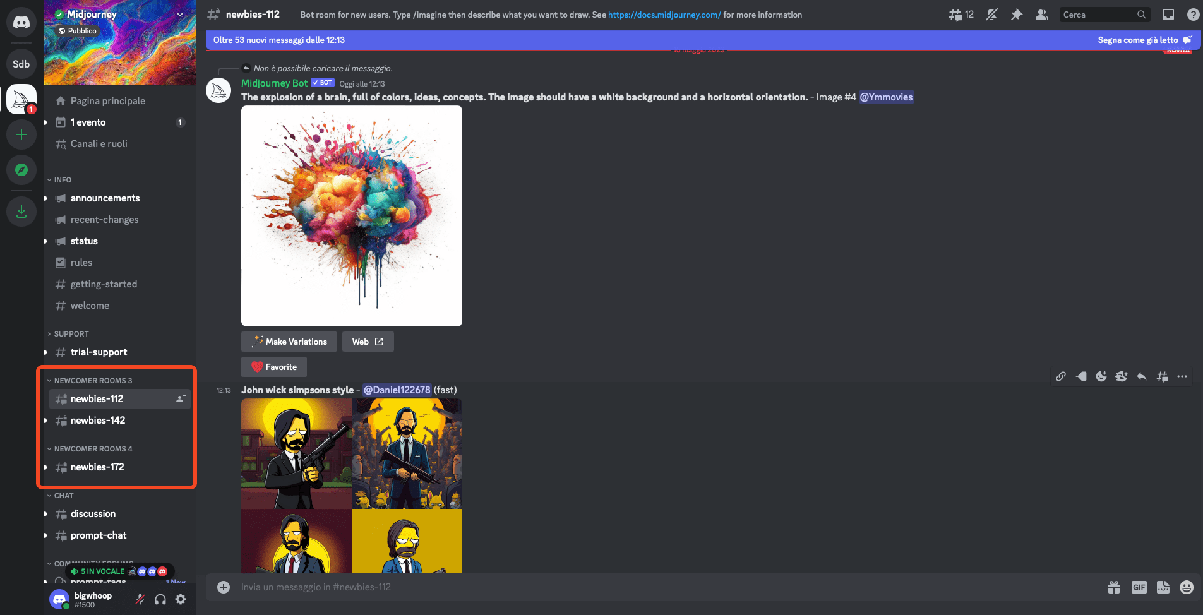Click the @Ymmovies mention
The height and width of the screenshot is (615, 1203).
tap(886, 97)
